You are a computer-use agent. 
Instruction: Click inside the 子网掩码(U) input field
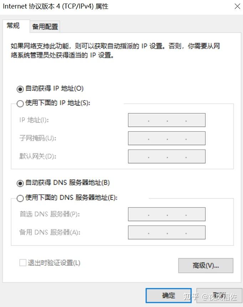tap(166, 138)
